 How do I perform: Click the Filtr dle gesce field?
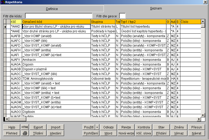tap(122, 16)
